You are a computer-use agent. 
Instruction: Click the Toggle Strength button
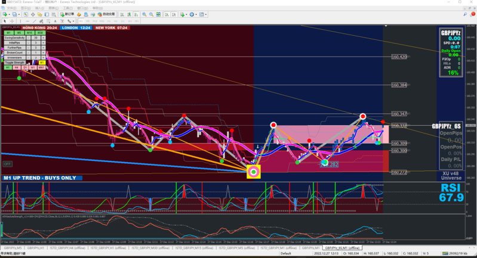point(14,63)
